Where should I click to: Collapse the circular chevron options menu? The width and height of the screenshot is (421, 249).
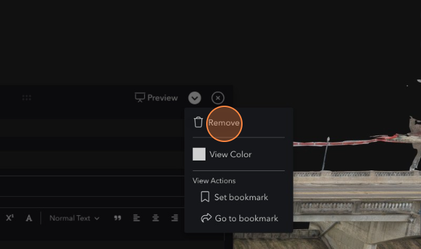(194, 98)
